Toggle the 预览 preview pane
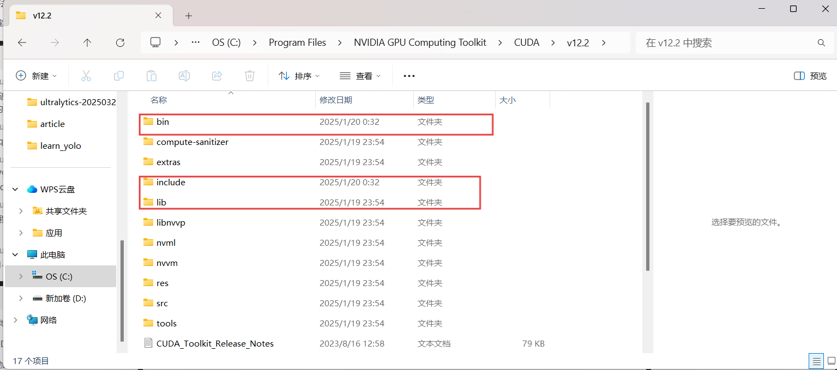The width and height of the screenshot is (837, 370). click(x=810, y=76)
